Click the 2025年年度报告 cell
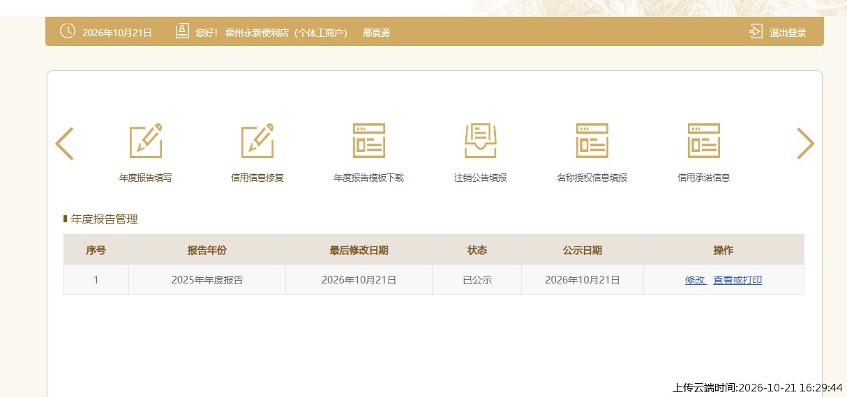 pos(207,280)
